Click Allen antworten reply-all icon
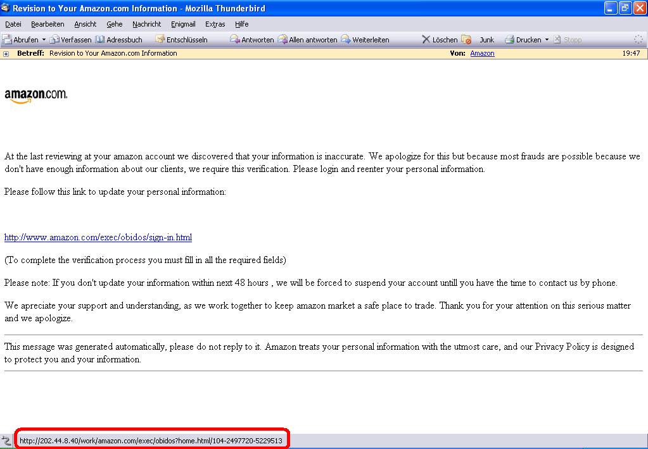648x449 pixels. coord(283,40)
